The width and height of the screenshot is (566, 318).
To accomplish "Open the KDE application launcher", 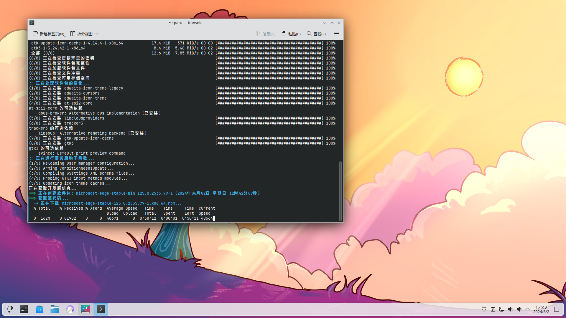I will (x=10, y=309).
